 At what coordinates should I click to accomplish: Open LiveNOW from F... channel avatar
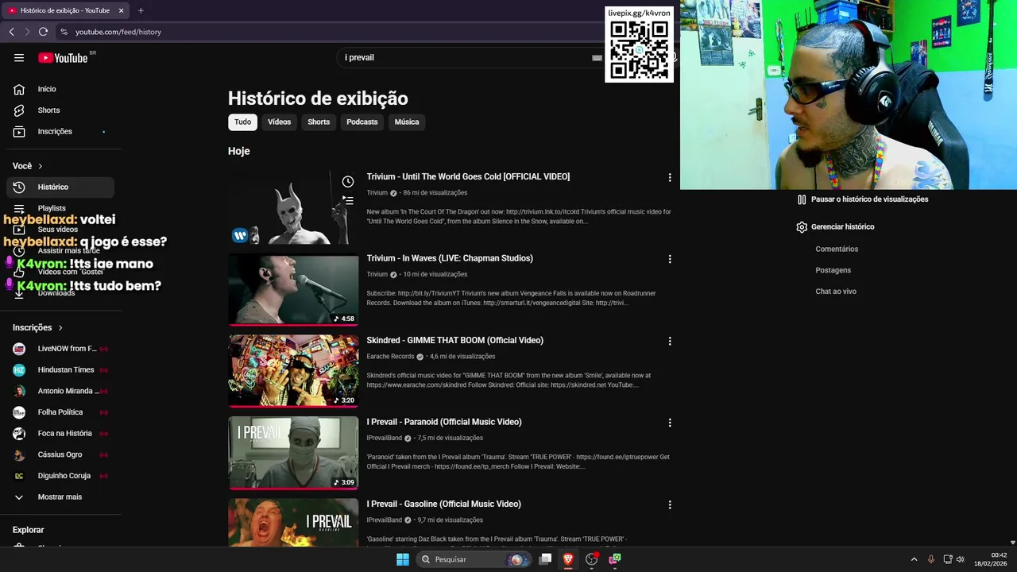coord(19,349)
